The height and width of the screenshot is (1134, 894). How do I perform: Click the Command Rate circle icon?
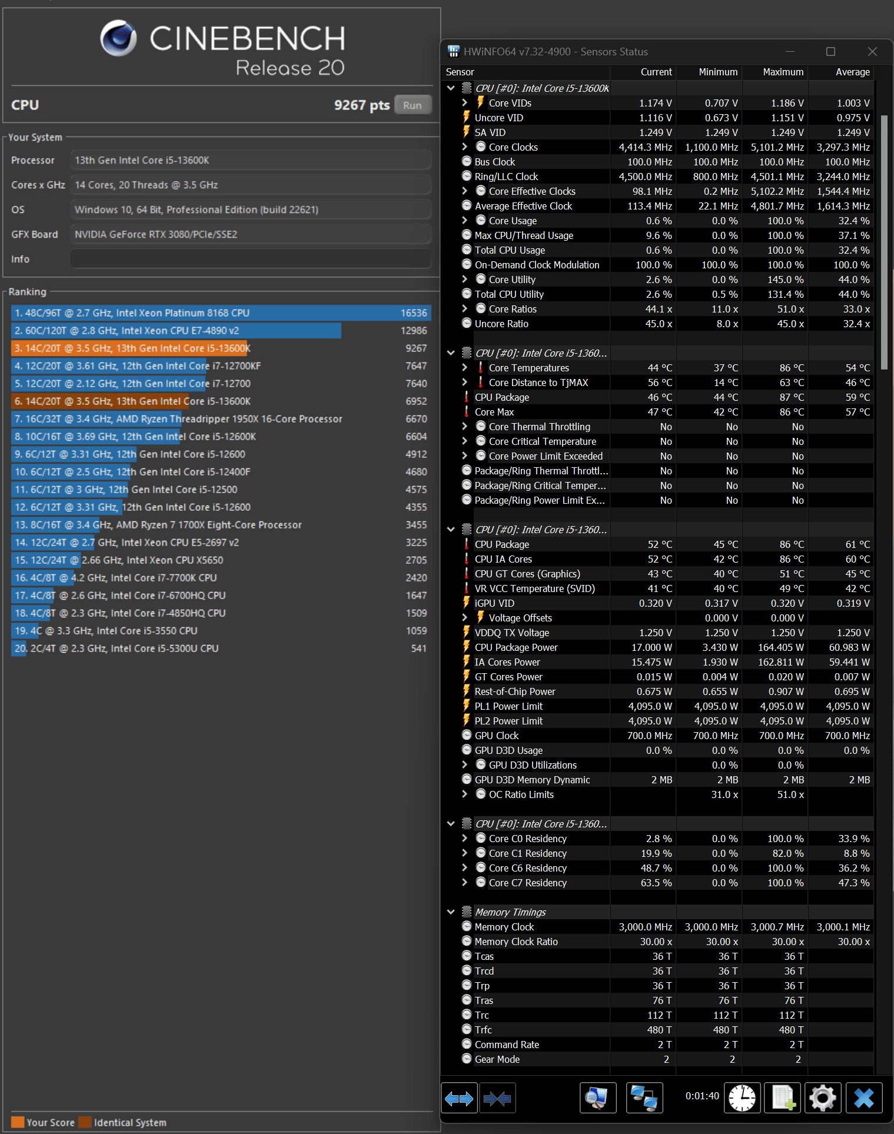(467, 1045)
